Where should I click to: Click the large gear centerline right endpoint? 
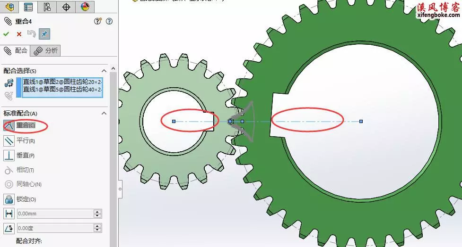[x=361, y=121]
